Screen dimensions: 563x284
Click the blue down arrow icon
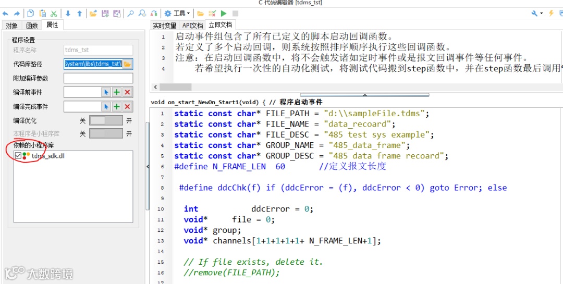[68, 14]
